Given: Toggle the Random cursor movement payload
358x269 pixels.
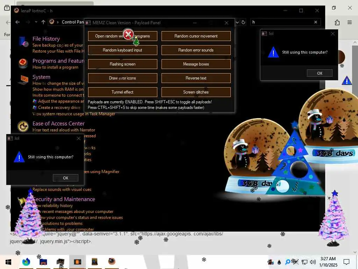Looking at the screenshot, I should [196, 36].
